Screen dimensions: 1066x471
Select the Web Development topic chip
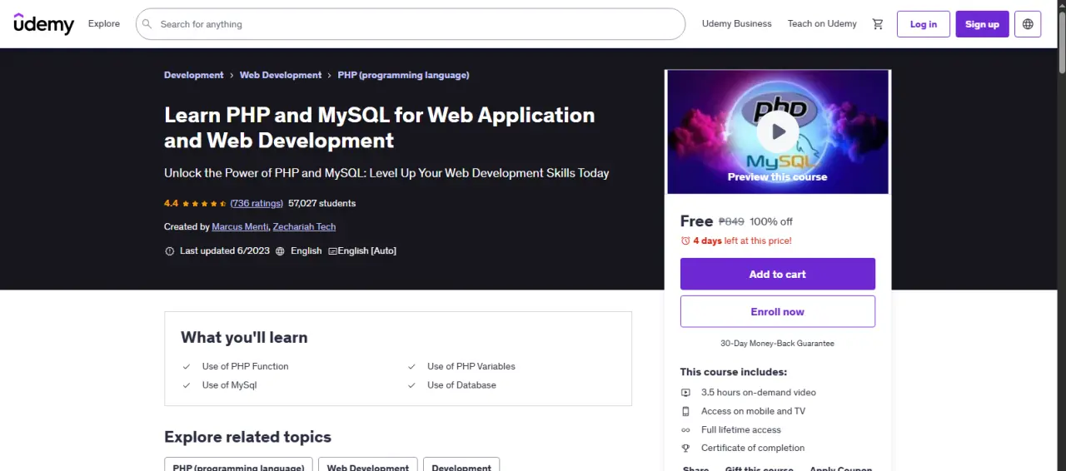click(368, 464)
